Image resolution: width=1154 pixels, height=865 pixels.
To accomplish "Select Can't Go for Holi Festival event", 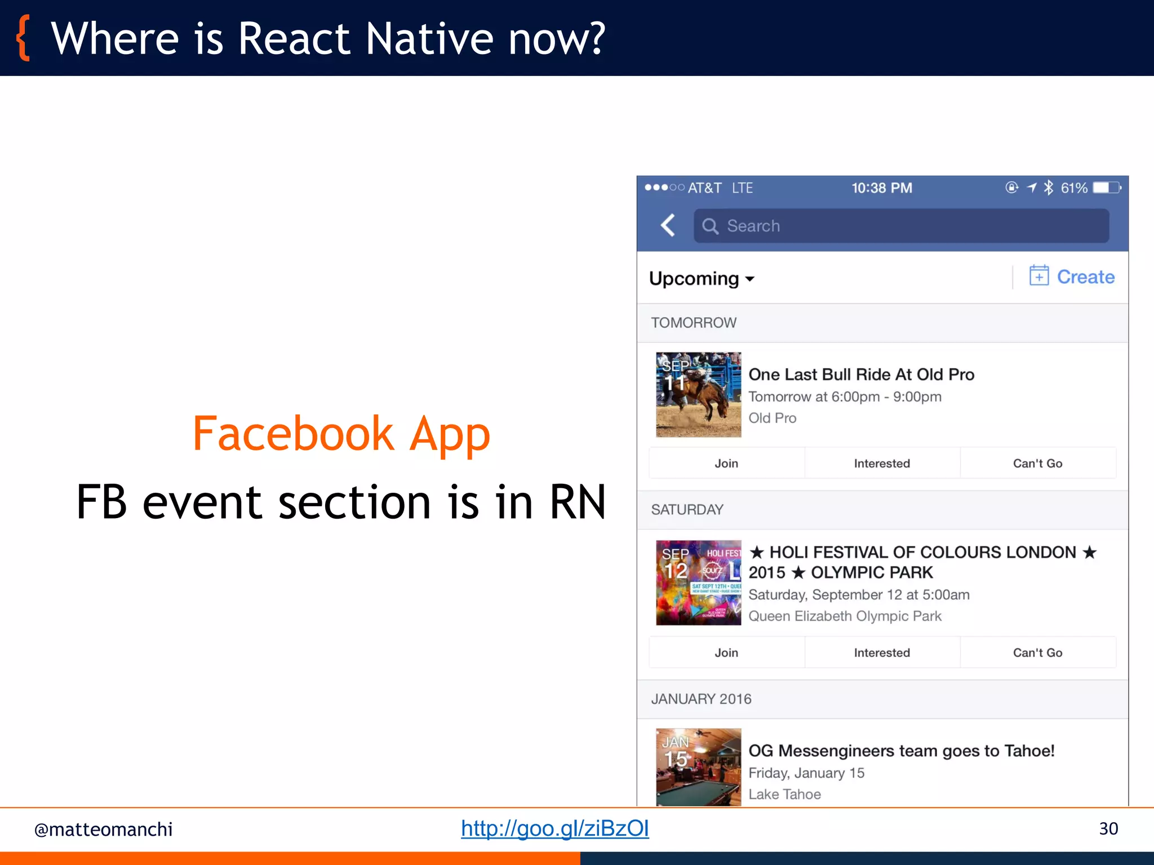I will tap(1038, 653).
